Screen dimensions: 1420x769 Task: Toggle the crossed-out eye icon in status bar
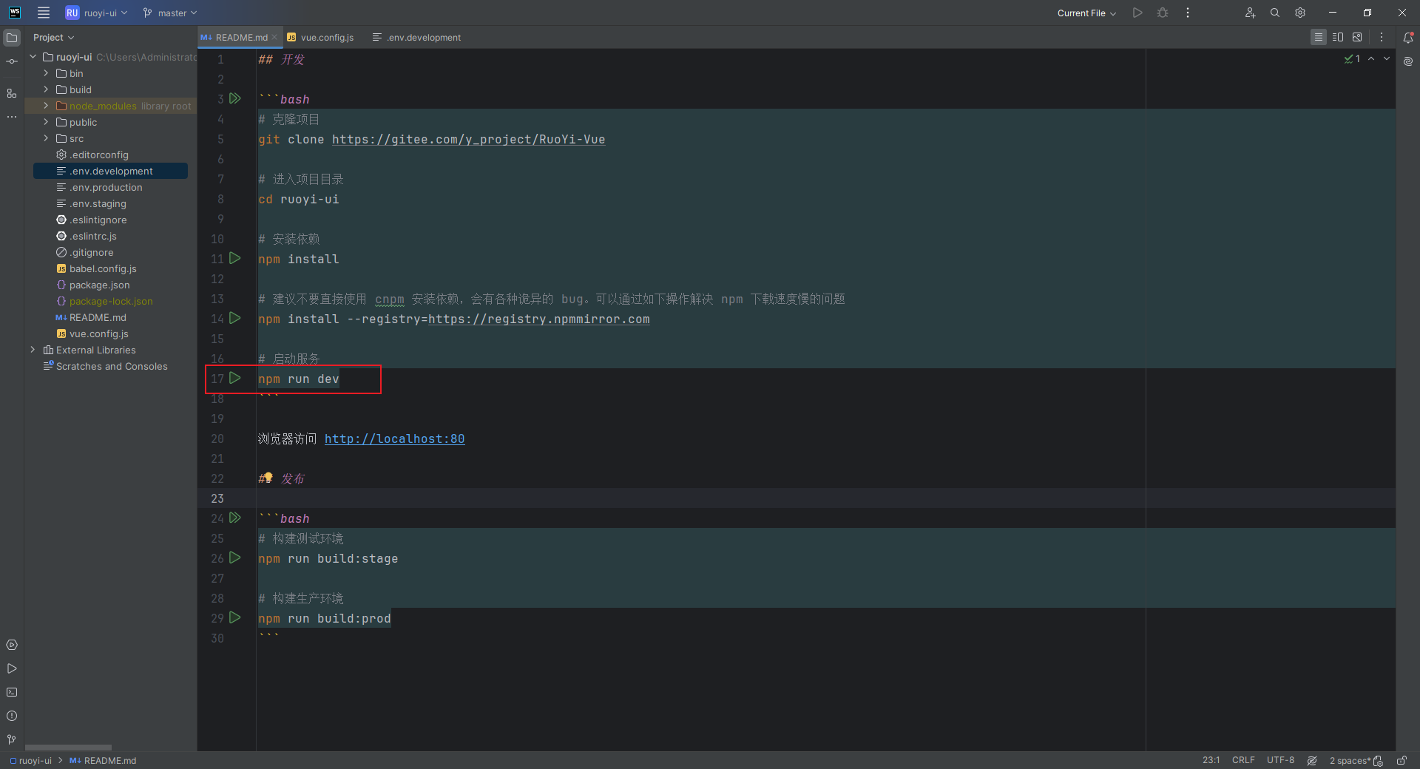[1312, 760]
